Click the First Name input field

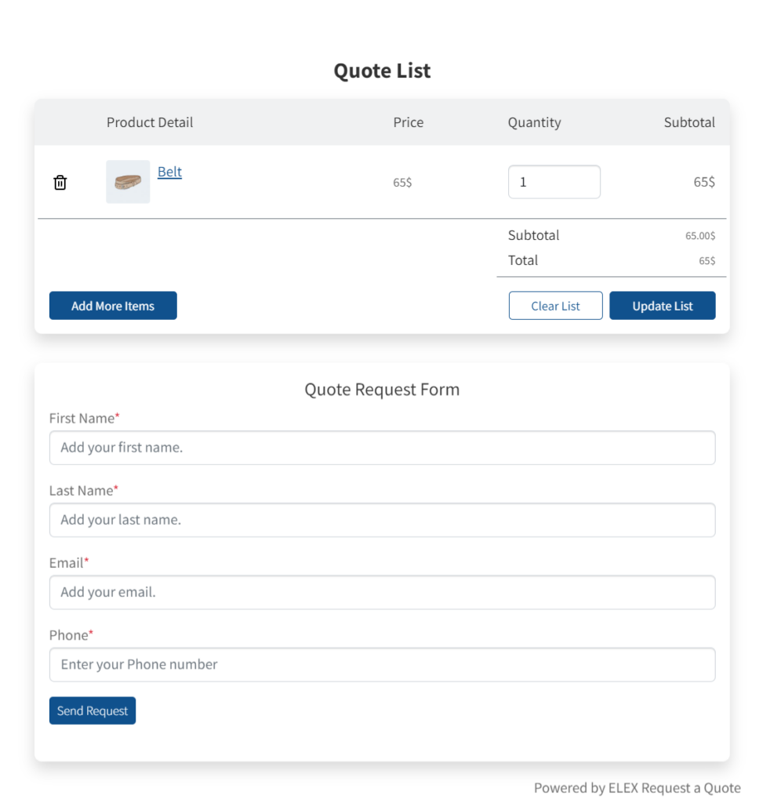(x=382, y=447)
